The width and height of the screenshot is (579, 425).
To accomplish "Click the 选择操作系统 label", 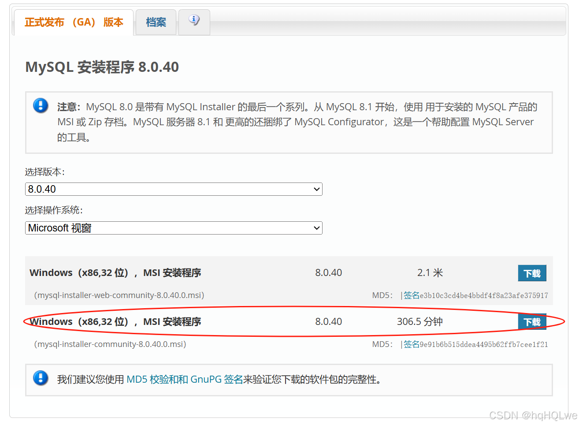I will coord(54,210).
